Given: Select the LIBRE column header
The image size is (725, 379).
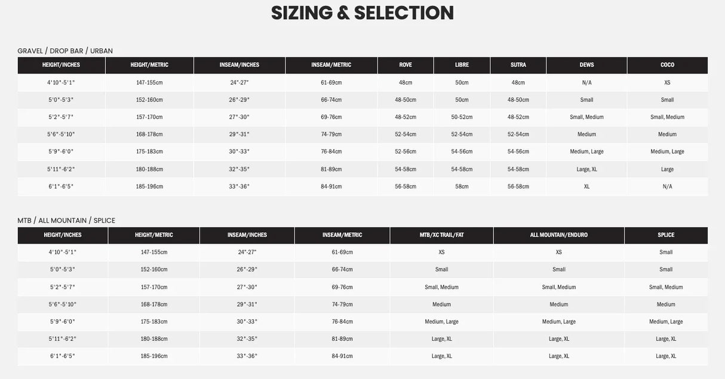Looking at the screenshot, I should [462, 65].
